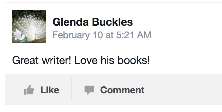
Task: Click the speech bubble Comment icon
Action: (89, 90)
